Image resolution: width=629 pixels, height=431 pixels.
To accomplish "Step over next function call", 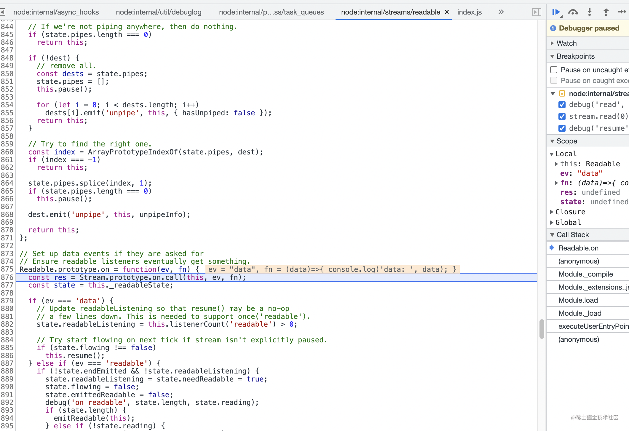I will (573, 12).
